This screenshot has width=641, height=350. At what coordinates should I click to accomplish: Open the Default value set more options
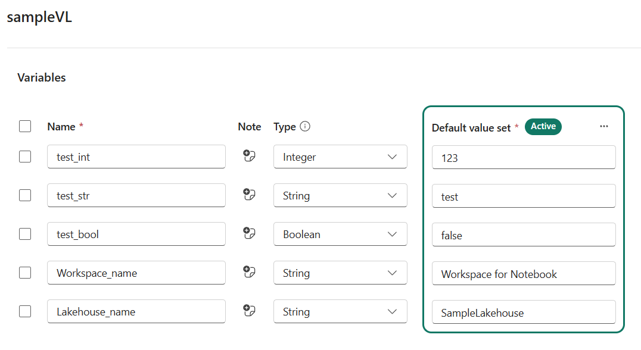coord(604,127)
